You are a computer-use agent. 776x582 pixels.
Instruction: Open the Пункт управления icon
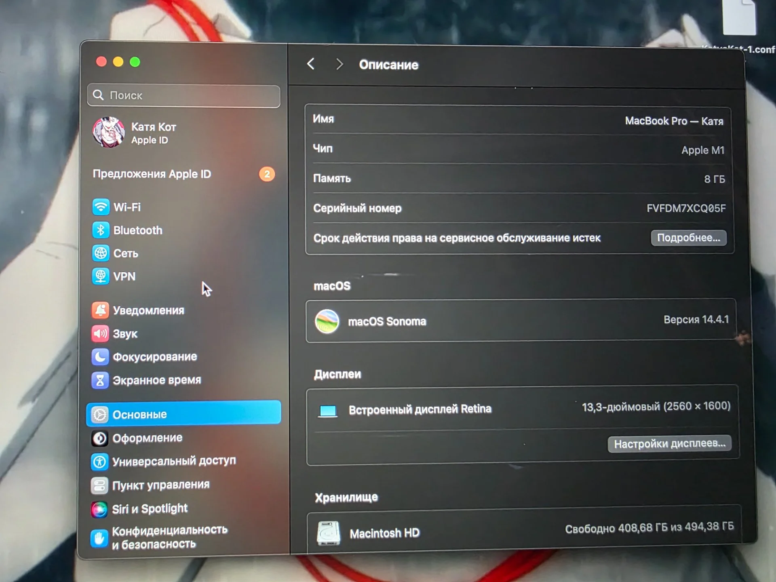pos(99,485)
